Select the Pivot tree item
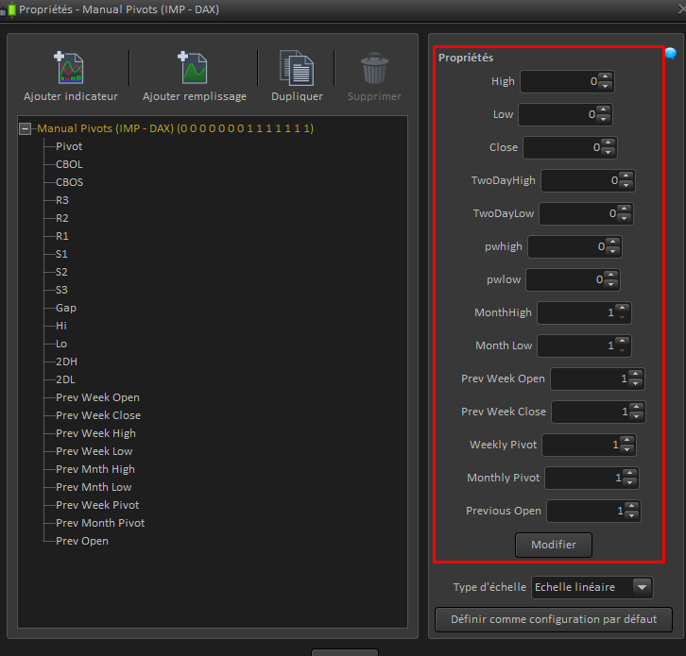The image size is (686, 656). (69, 146)
